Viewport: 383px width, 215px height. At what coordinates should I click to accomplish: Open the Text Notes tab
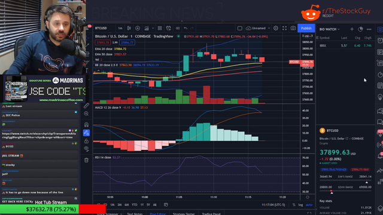pyautogui.click(x=135, y=214)
